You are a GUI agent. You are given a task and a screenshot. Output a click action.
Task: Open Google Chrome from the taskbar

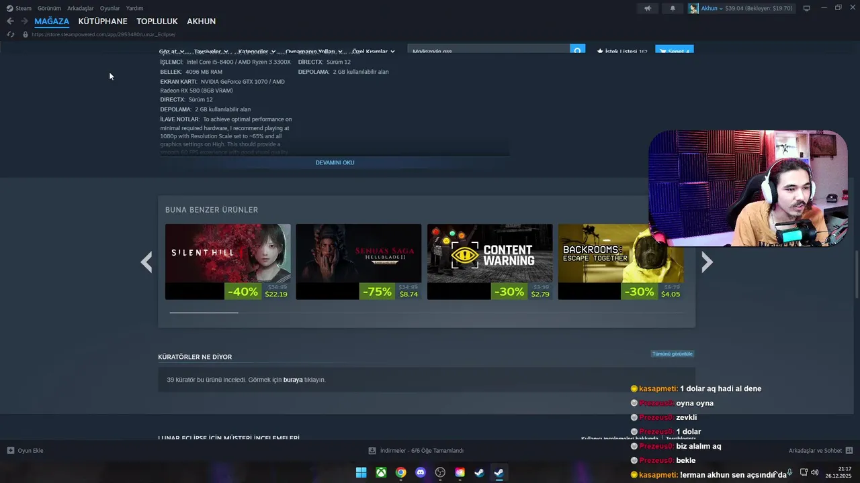click(400, 472)
